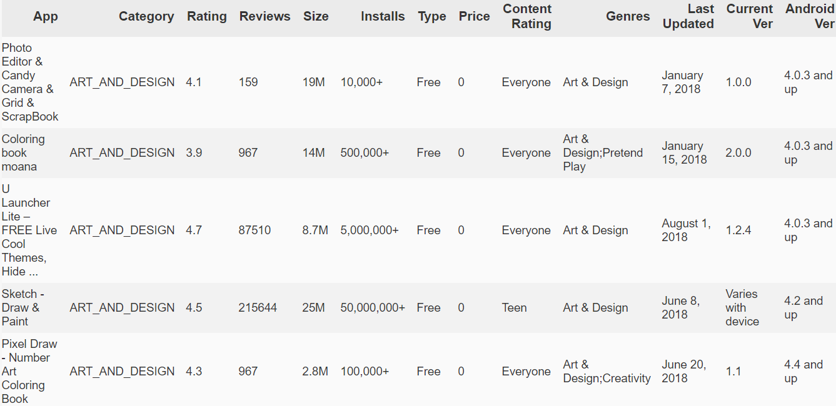Select the Android Ver column header
The height and width of the screenshot is (406, 836).
[810, 17]
